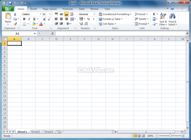
Task: Apply red Font Color
Action: 41,24
